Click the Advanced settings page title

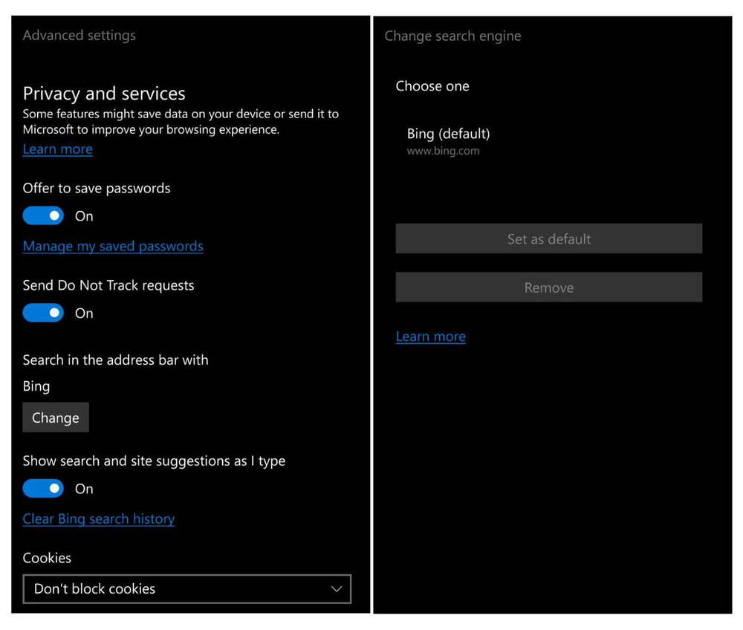pos(79,35)
